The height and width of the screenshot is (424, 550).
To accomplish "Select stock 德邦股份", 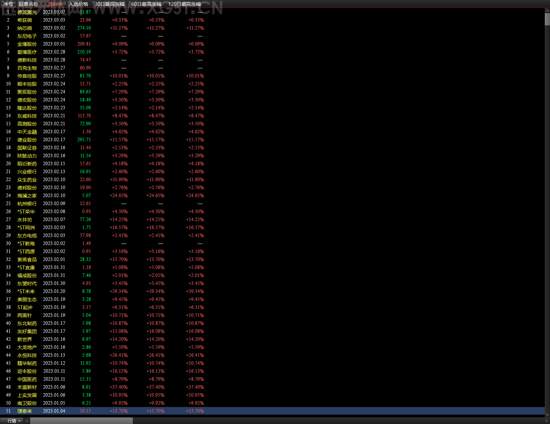I will 27,188.
